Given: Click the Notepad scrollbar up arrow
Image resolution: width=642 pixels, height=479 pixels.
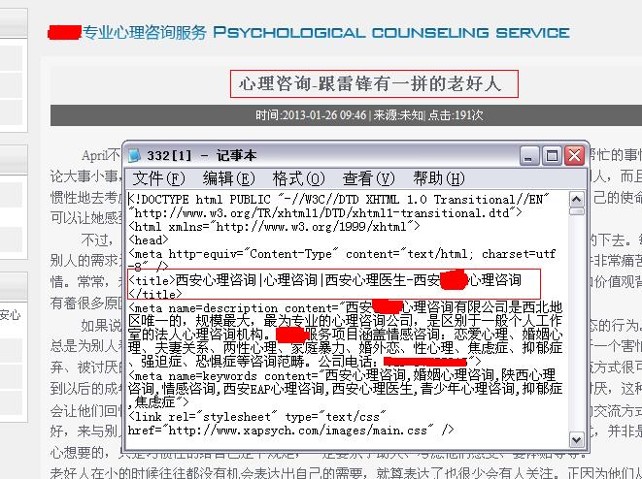Looking at the screenshot, I should [x=578, y=199].
